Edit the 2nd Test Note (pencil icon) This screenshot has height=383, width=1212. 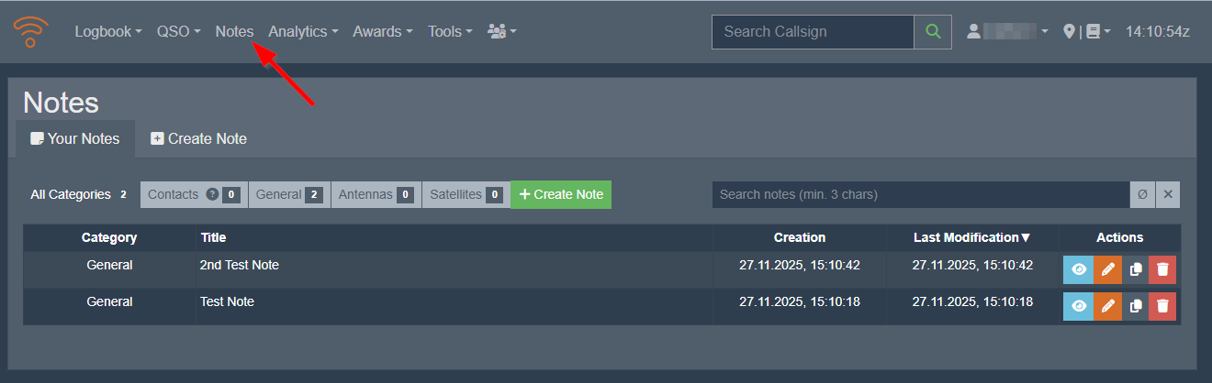pyautogui.click(x=1108, y=269)
